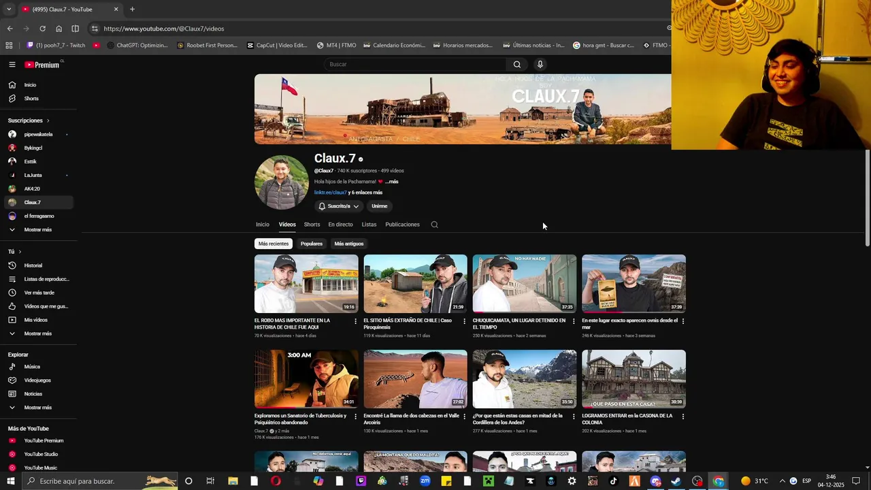Viewport: 871px width, 490px height.
Task: Open Ver más tarde in the sidebar
Action: (x=38, y=293)
